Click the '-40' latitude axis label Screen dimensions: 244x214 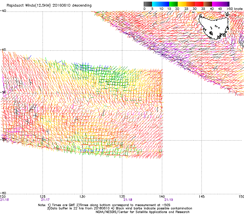tap(3, 11)
